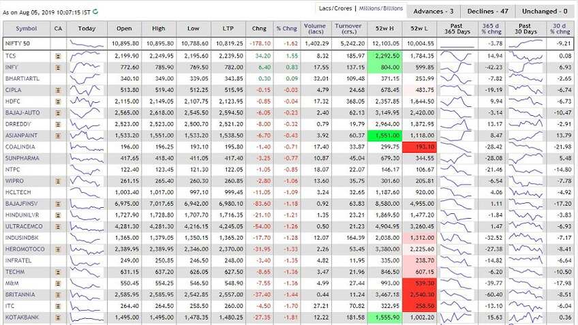Open corporate action icon for BRITANNIA

(58, 295)
